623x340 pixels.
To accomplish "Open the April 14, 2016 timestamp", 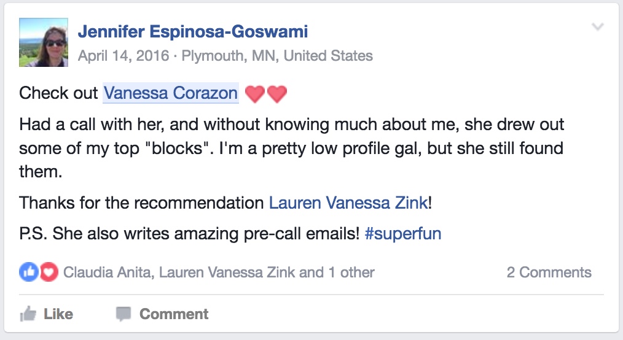I will tap(123, 56).
